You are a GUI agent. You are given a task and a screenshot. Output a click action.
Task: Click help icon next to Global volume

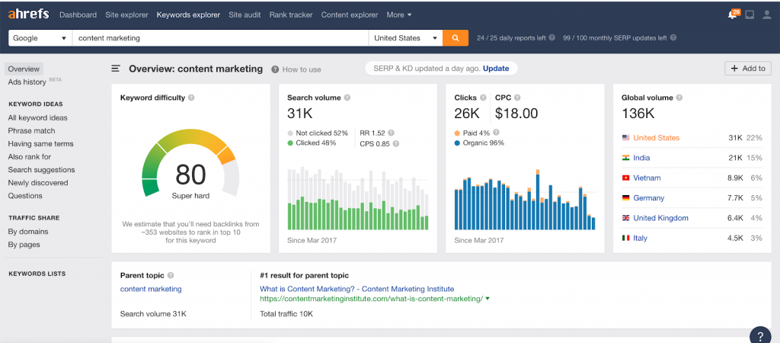pos(679,98)
